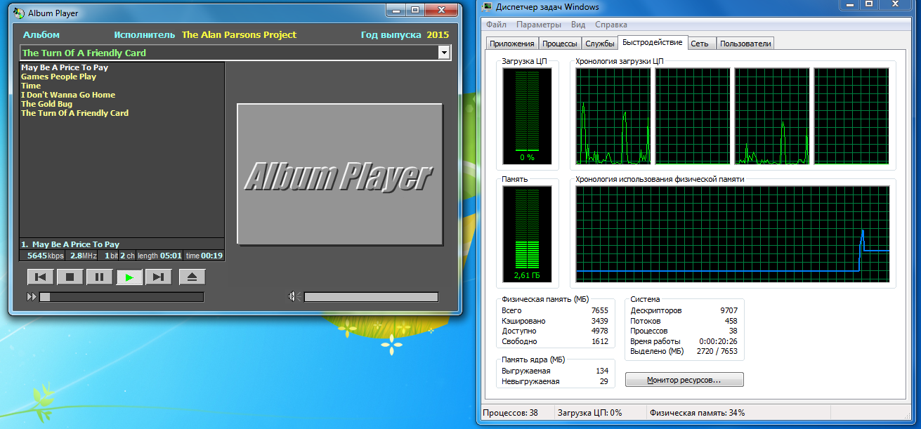Click the Потоков value 458

(731, 321)
